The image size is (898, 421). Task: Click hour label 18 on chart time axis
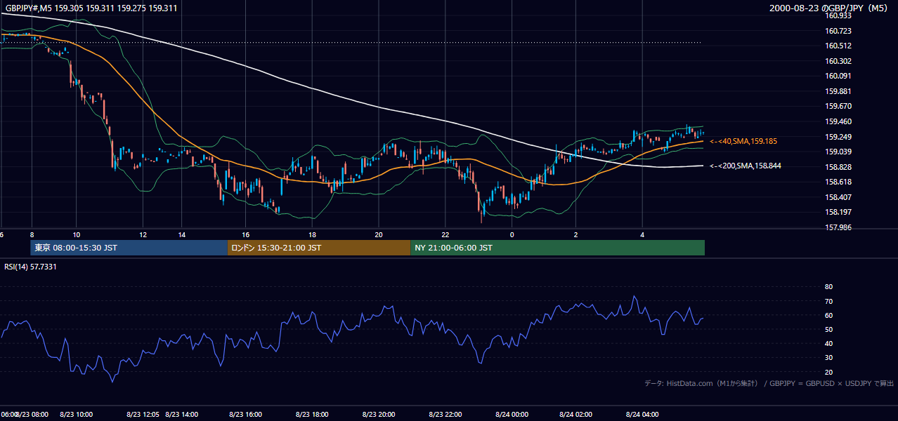click(x=312, y=234)
